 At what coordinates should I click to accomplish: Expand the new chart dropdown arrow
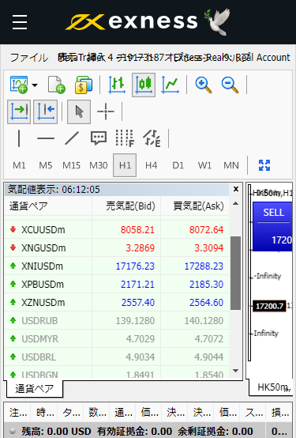(35, 85)
